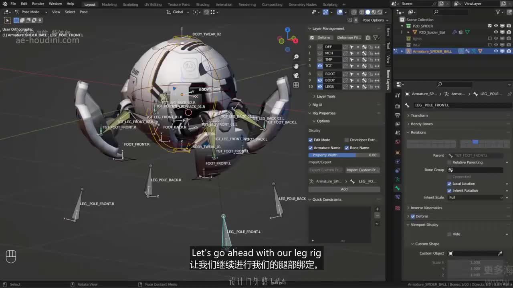The width and height of the screenshot is (513, 288).
Task: Expand the Transform panel
Action: click(419, 116)
